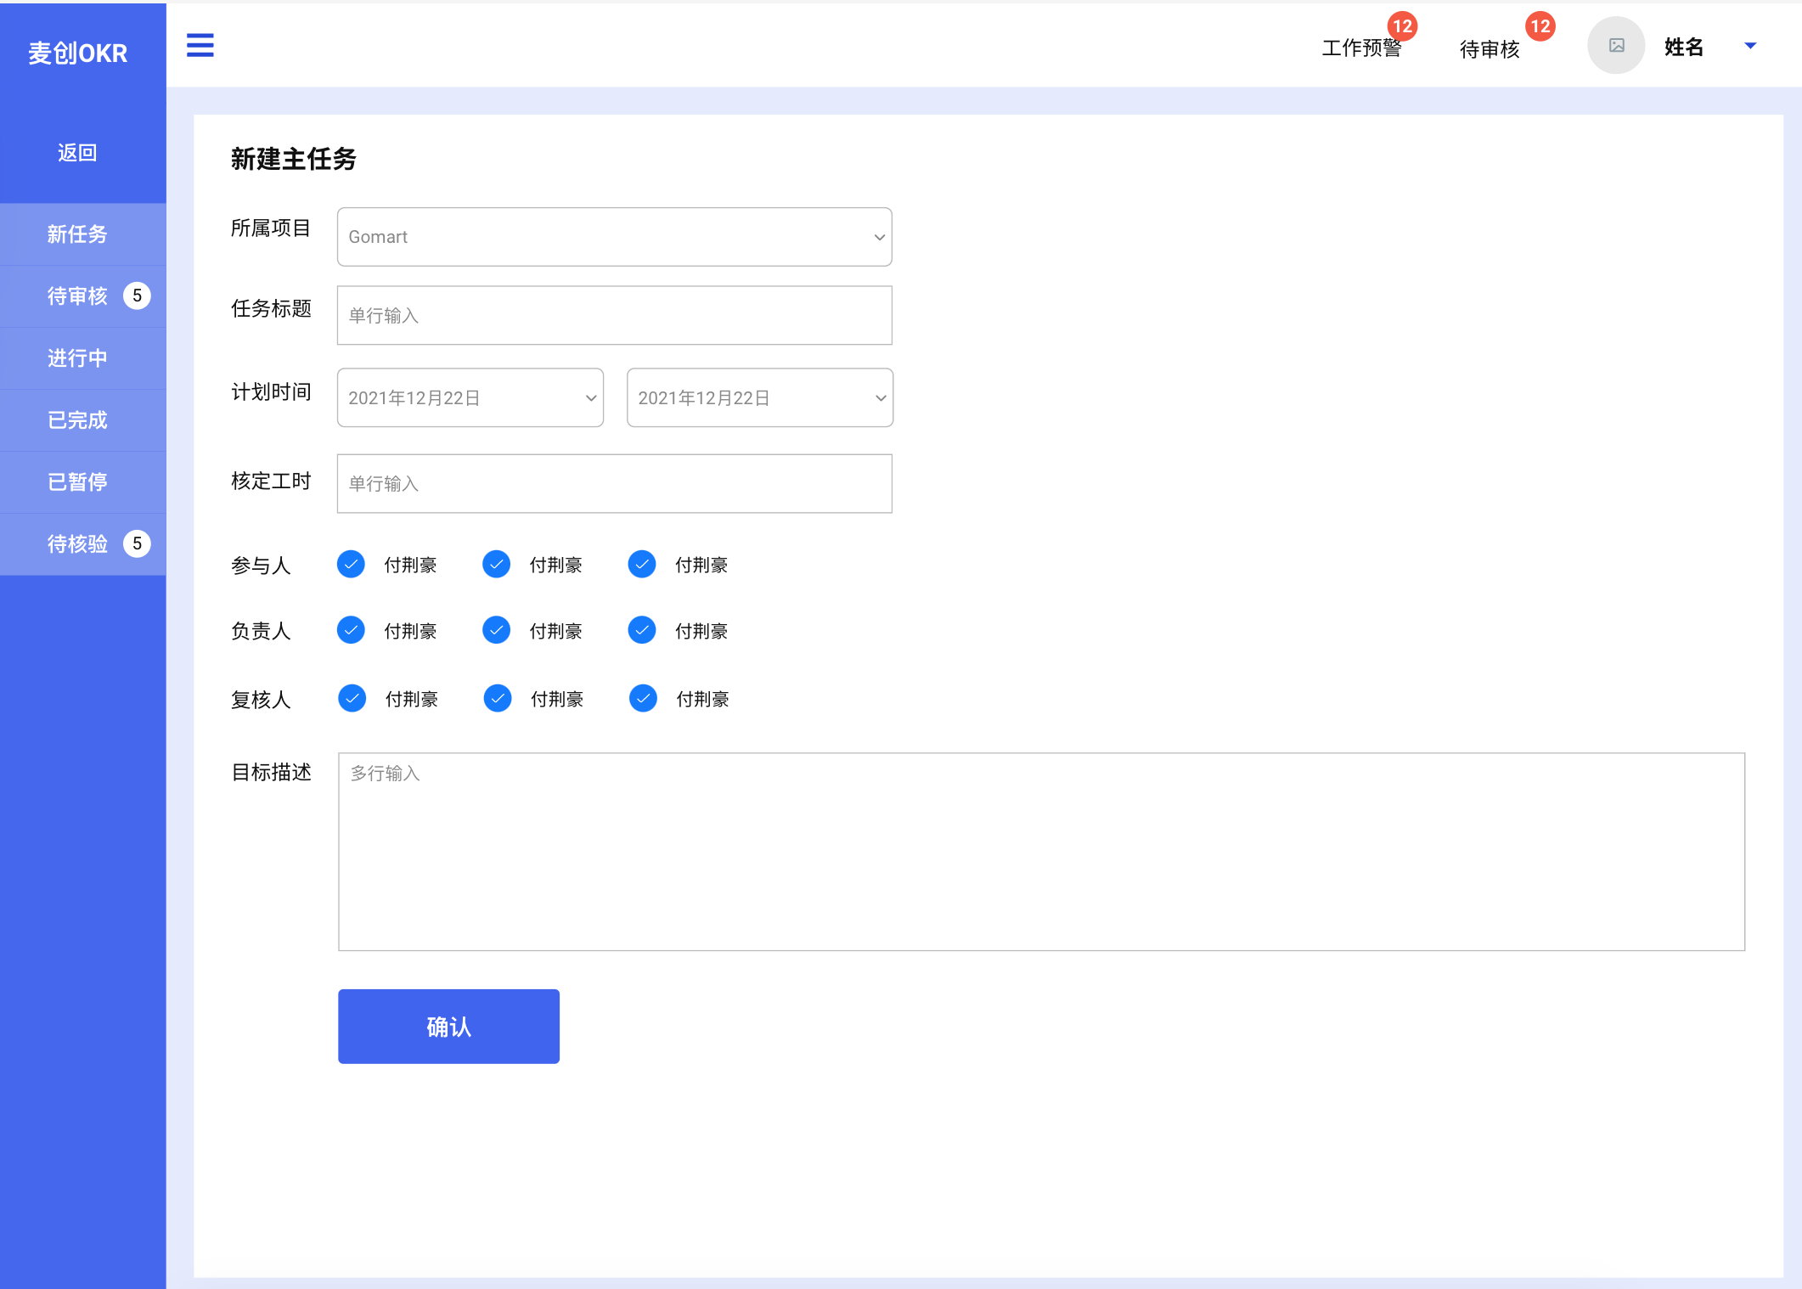Click the hamburger menu icon
This screenshot has width=1802, height=1289.
click(200, 45)
